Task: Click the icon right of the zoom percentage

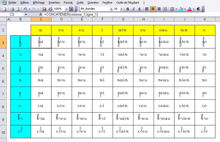Action: tap(71, 9)
